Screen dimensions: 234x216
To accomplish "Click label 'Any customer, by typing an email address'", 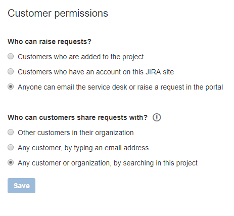I will [x=83, y=148].
